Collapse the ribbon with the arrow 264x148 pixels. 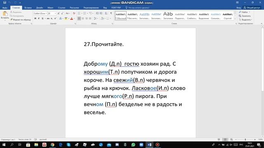pos(262,24)
